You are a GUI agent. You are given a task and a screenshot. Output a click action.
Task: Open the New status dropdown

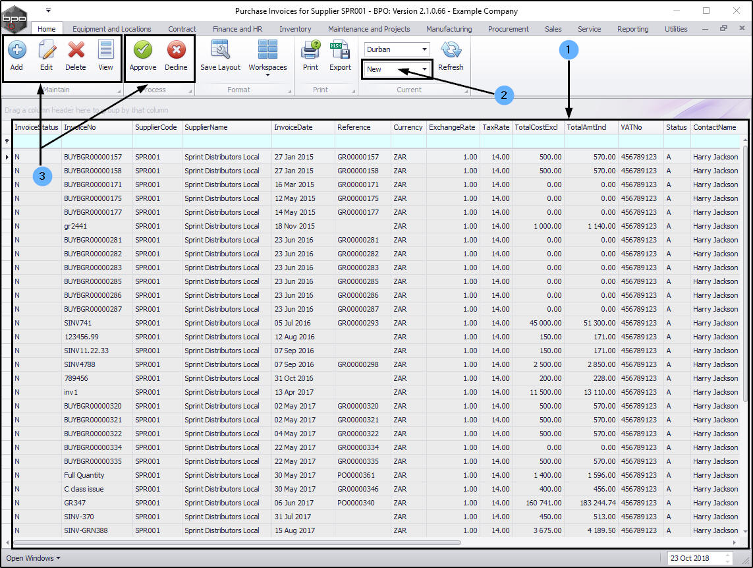pos(424,69)
